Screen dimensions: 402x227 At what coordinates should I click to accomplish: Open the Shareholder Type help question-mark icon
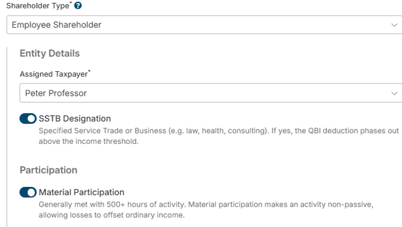click(78, 5)
